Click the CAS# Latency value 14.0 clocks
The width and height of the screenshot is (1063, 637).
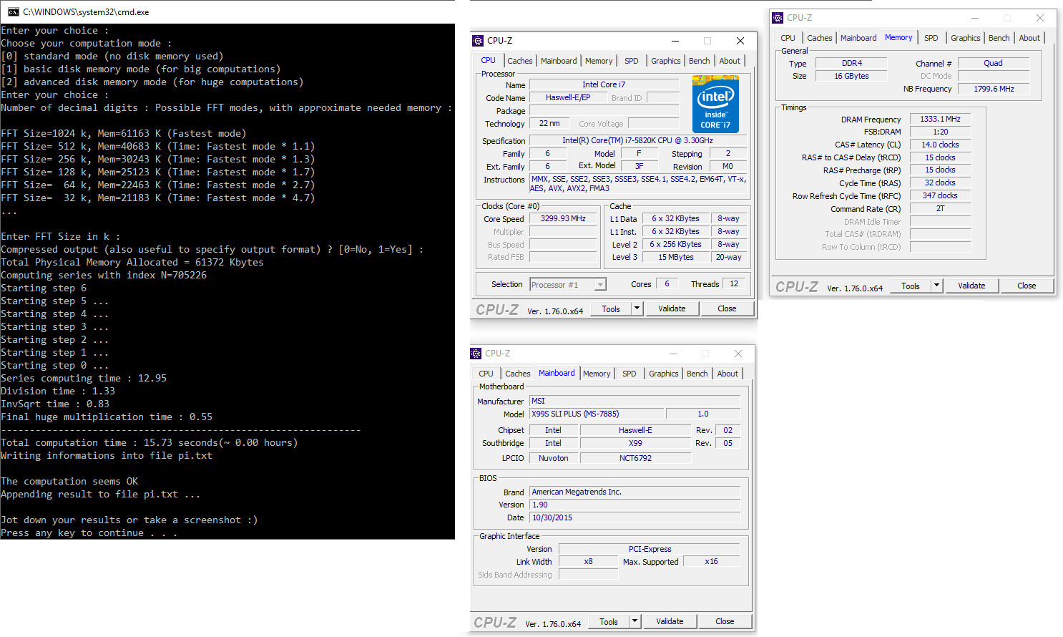pos(940,145)
